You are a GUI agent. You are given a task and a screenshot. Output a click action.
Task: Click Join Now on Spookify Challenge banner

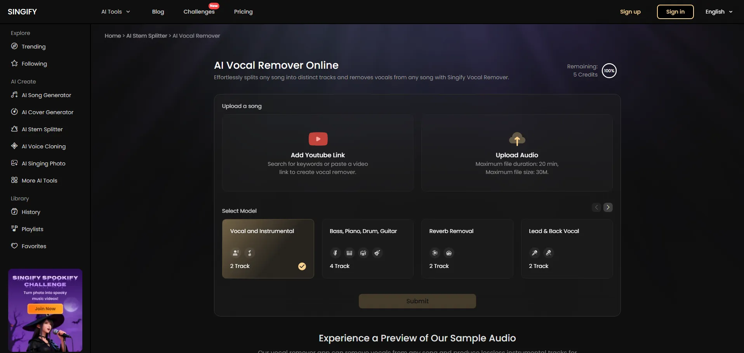(x=45, y=309)
